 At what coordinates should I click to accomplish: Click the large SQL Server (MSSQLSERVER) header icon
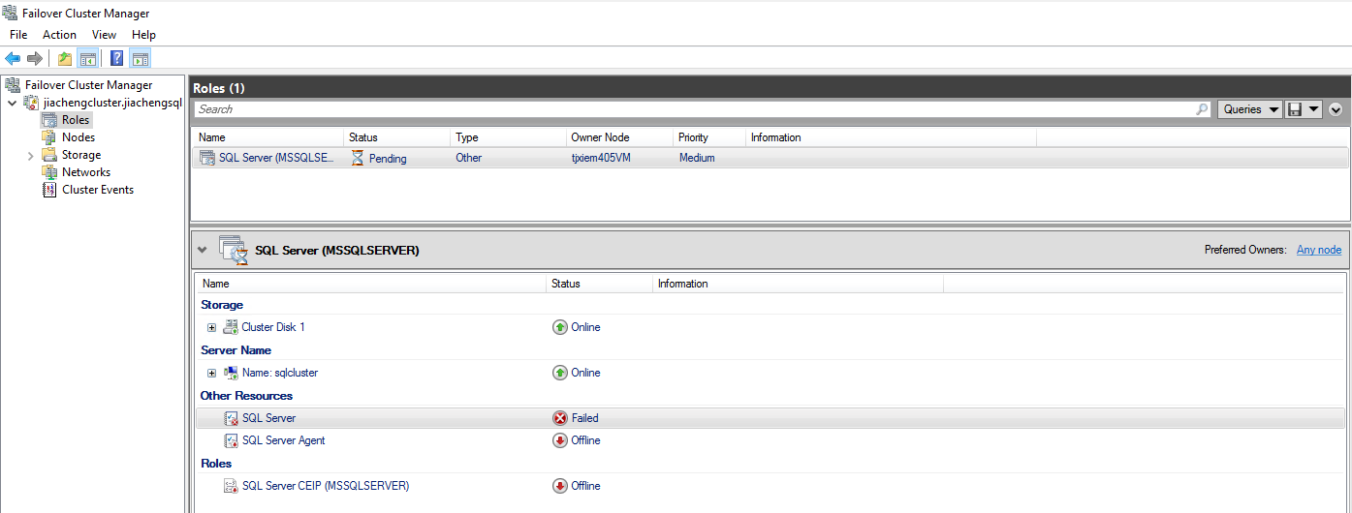point(233,249)
